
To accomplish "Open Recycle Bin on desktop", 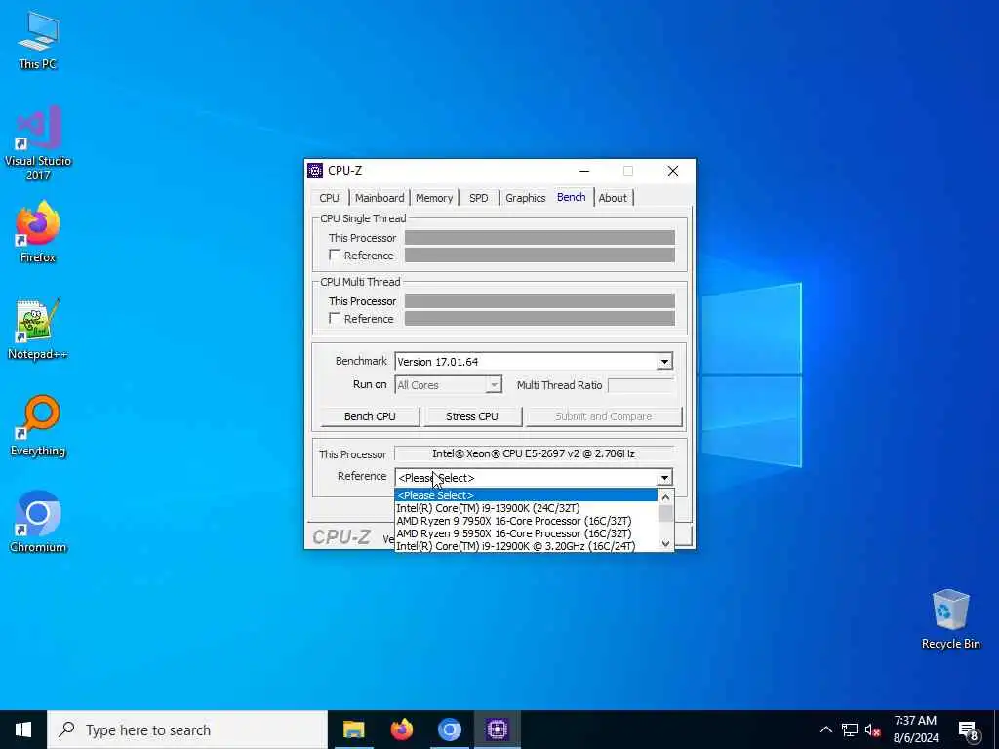I will pyautogui.click(x=950, y=619).
